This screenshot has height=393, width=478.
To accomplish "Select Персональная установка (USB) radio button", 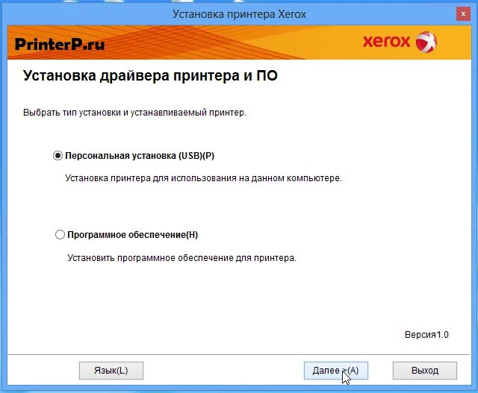I will pos(58,156).
